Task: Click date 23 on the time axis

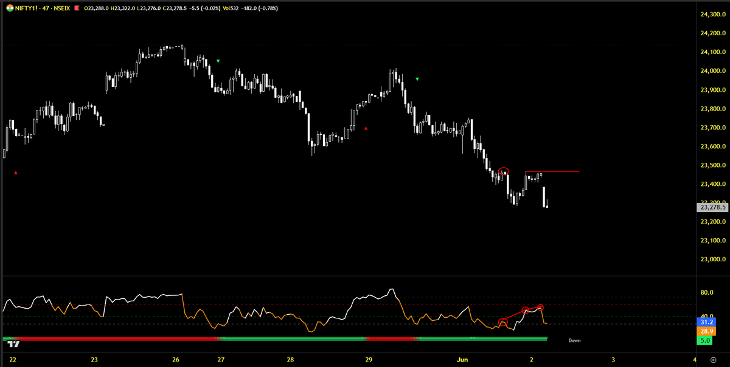Action: [94, 360]
